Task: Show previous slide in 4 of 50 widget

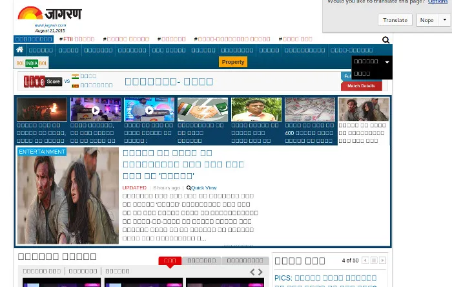Action: click(x=365, y=260)
